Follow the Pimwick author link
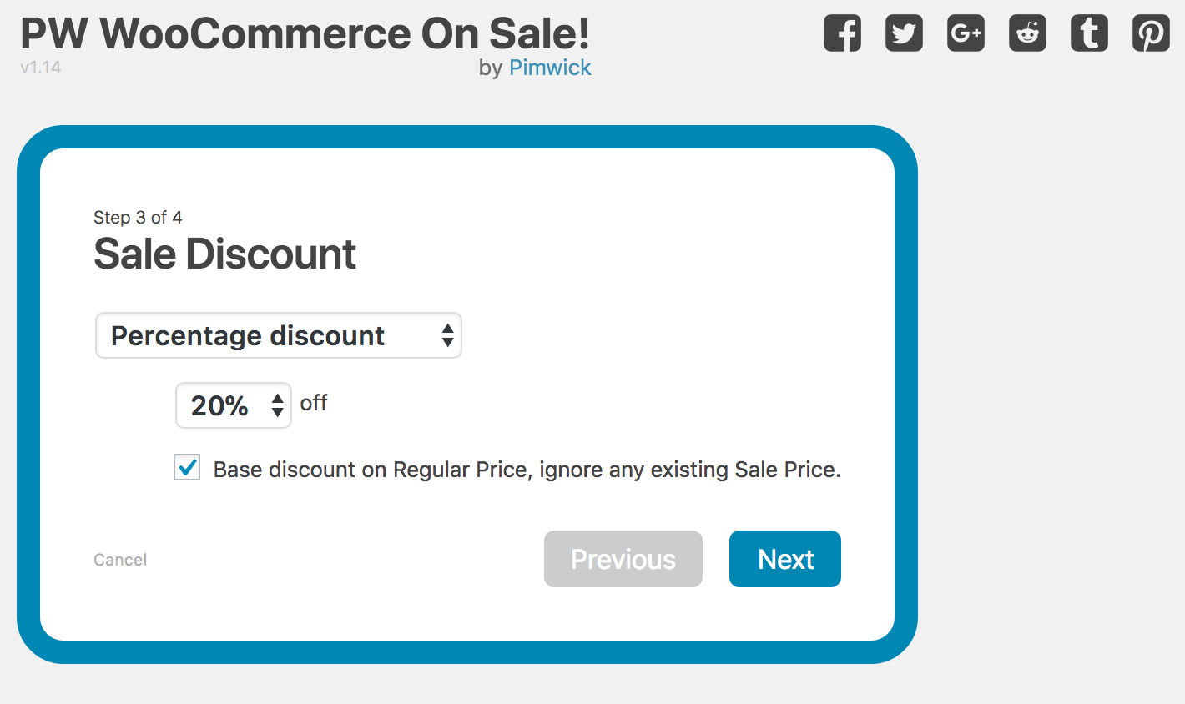 pyautogui.click(x=550, y=68)
